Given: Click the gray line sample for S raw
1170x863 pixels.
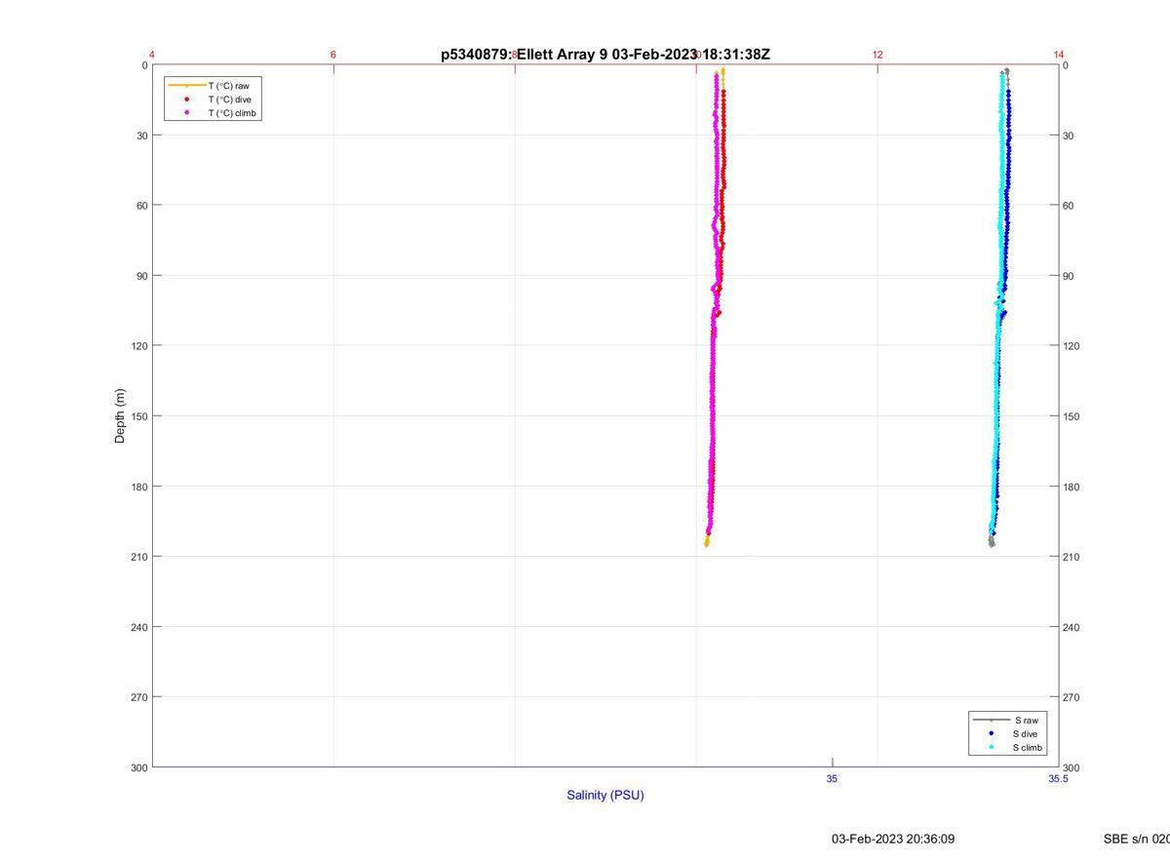Looking at the screenshot, I should coord(991,720).
